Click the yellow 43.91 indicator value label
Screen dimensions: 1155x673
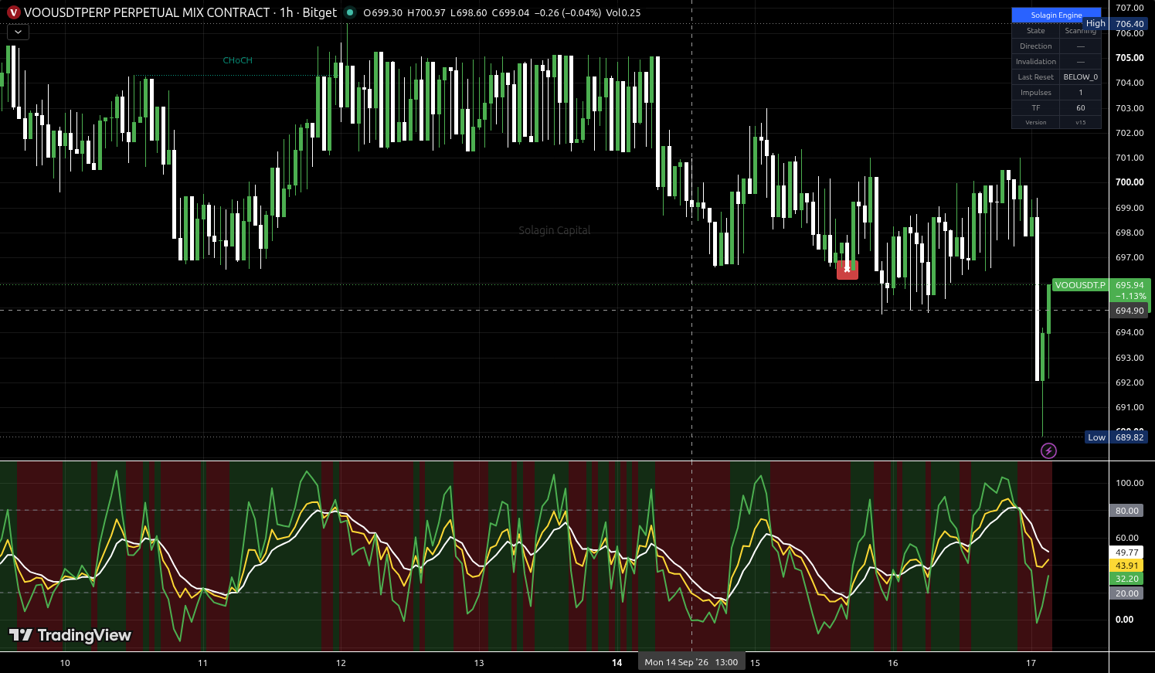coord(1127,566)
